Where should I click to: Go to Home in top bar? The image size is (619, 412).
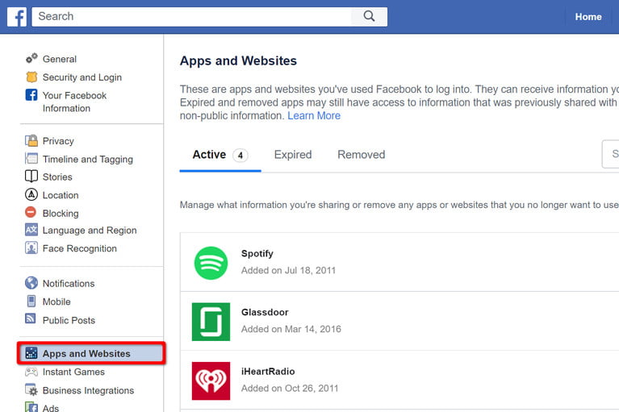(x=588, y=16)
